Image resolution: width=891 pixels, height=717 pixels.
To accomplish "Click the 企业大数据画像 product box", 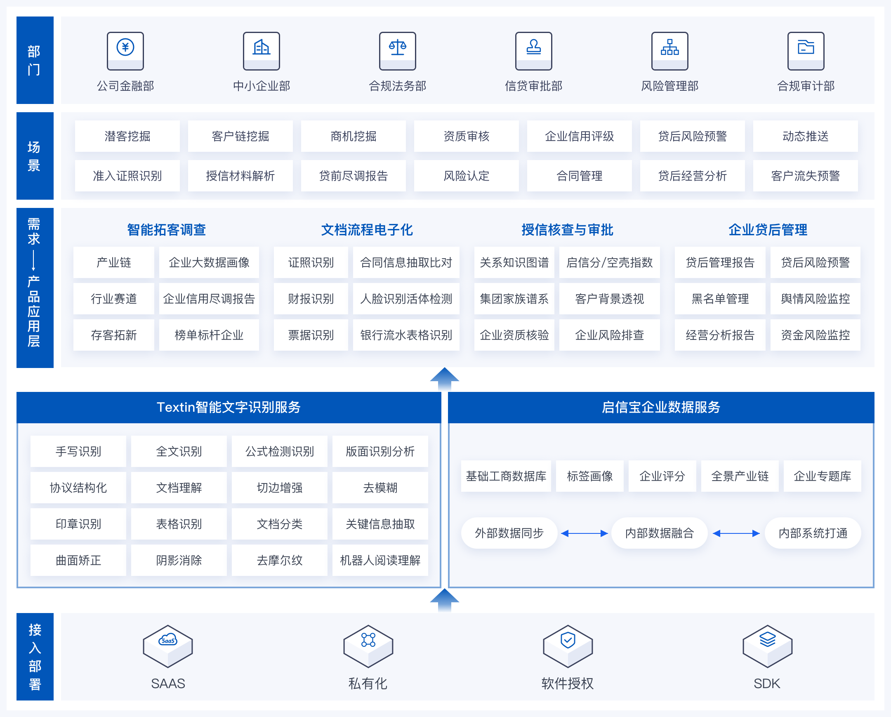I will [x=209, y=262].
